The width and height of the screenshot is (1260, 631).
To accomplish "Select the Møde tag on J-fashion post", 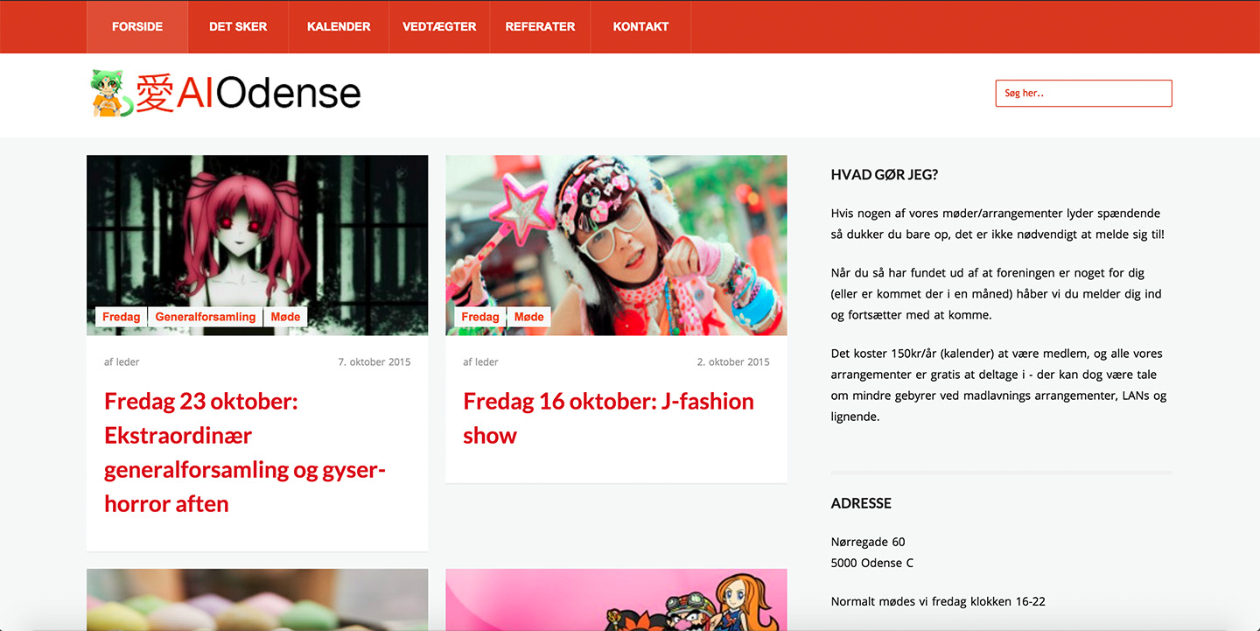I will pyautogui.click(x=528, y=317).
